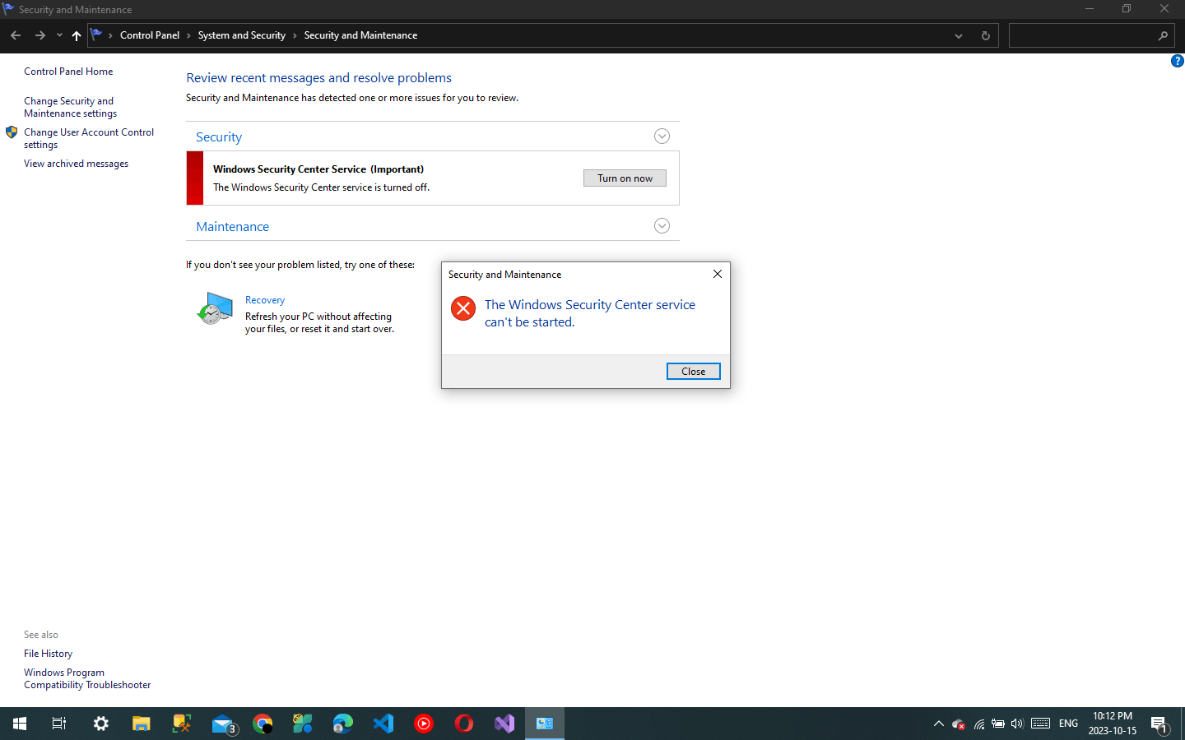Open the Recovery link
The height and width of the screenshot is (740, 1185).
click(265, 300)
